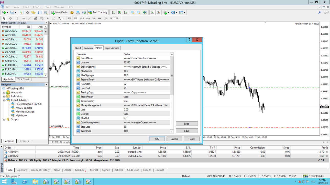The height and width of the screenshot is (185, 330).
Task: Select the StopLoss value 50
Action: click(x=146, y=127)
